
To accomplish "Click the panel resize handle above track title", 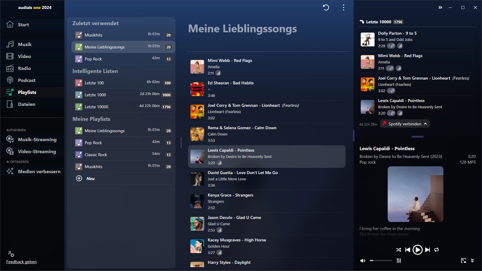I will tap(417, 137).
